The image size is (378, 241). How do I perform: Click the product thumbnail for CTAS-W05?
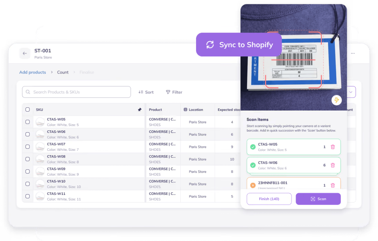point(40,122)
